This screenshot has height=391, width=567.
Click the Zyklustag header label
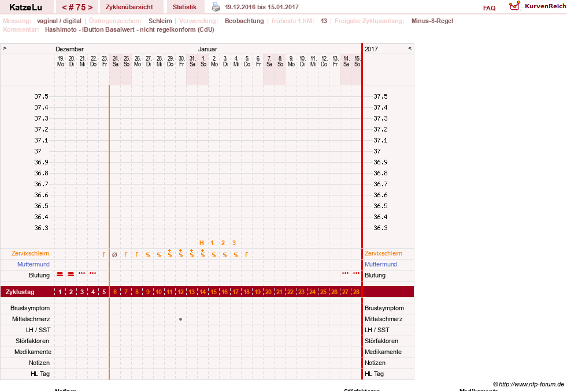[20, 292]
